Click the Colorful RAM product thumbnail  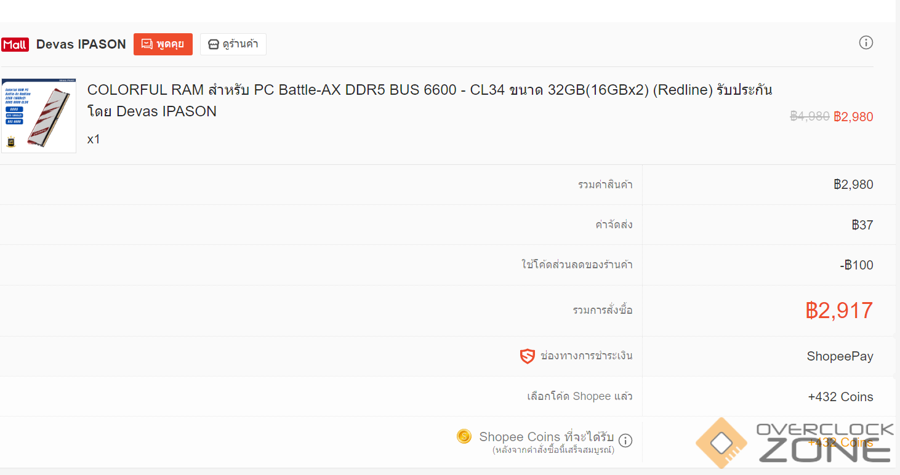pos(39,116)
